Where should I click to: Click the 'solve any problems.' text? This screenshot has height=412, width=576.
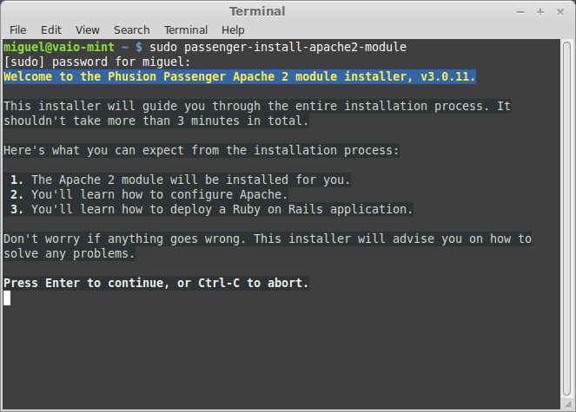[70, 253]
